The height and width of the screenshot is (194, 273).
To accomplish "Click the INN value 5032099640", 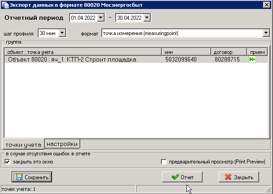I will [181, 59].
